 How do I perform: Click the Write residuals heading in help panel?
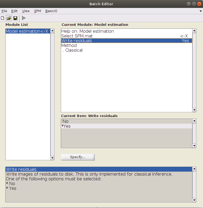point(99,170)
